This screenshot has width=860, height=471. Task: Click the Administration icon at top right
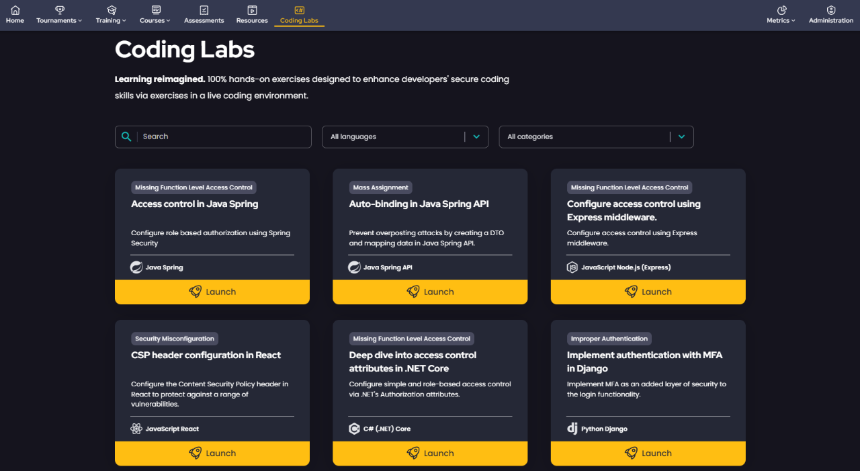point(831,10)
